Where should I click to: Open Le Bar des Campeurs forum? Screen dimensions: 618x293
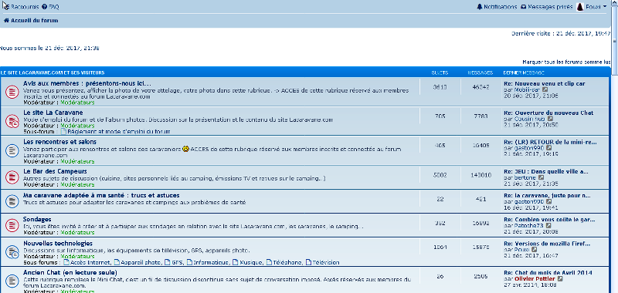[x=55, y=171]
